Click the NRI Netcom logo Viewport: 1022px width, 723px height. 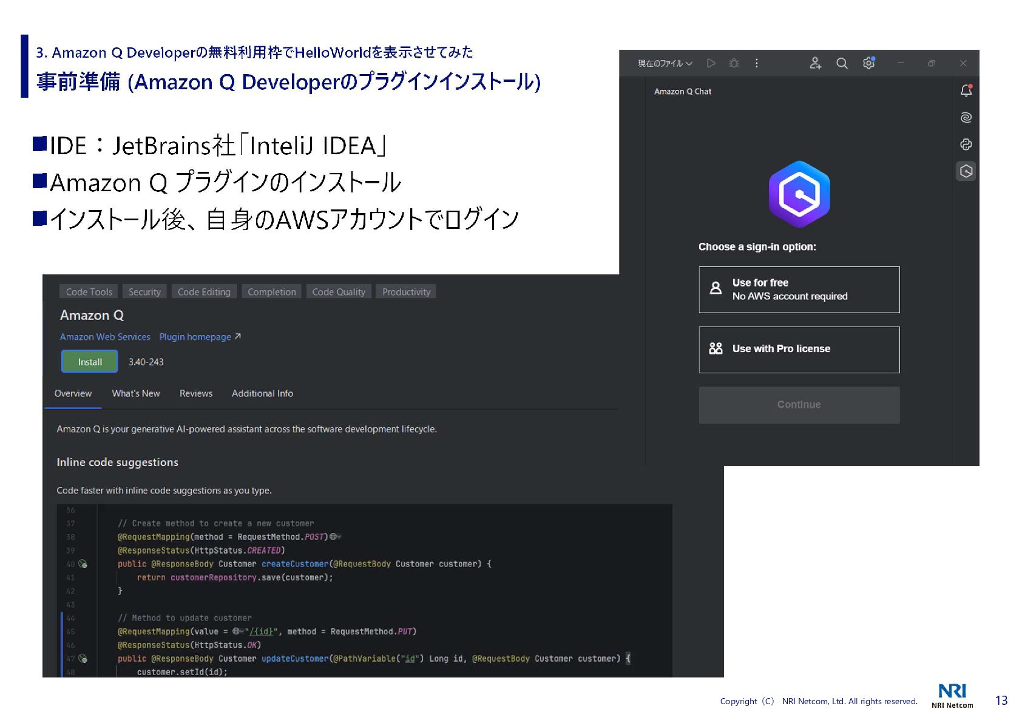[952, 696]
